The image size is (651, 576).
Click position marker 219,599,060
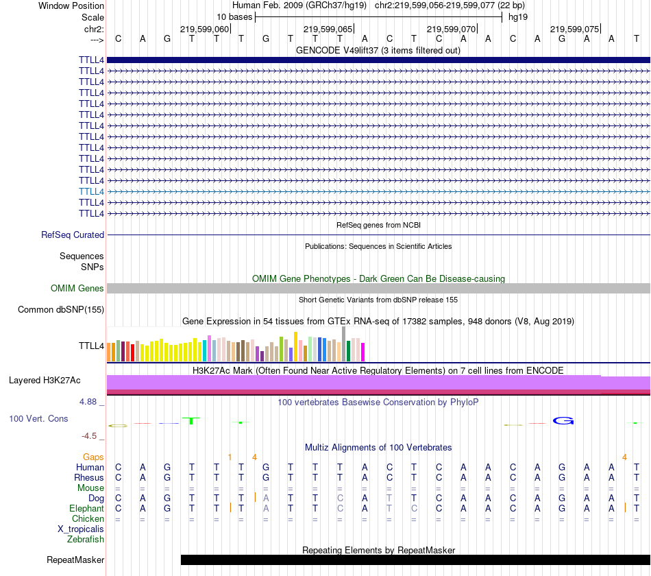[x=204, y=29]
